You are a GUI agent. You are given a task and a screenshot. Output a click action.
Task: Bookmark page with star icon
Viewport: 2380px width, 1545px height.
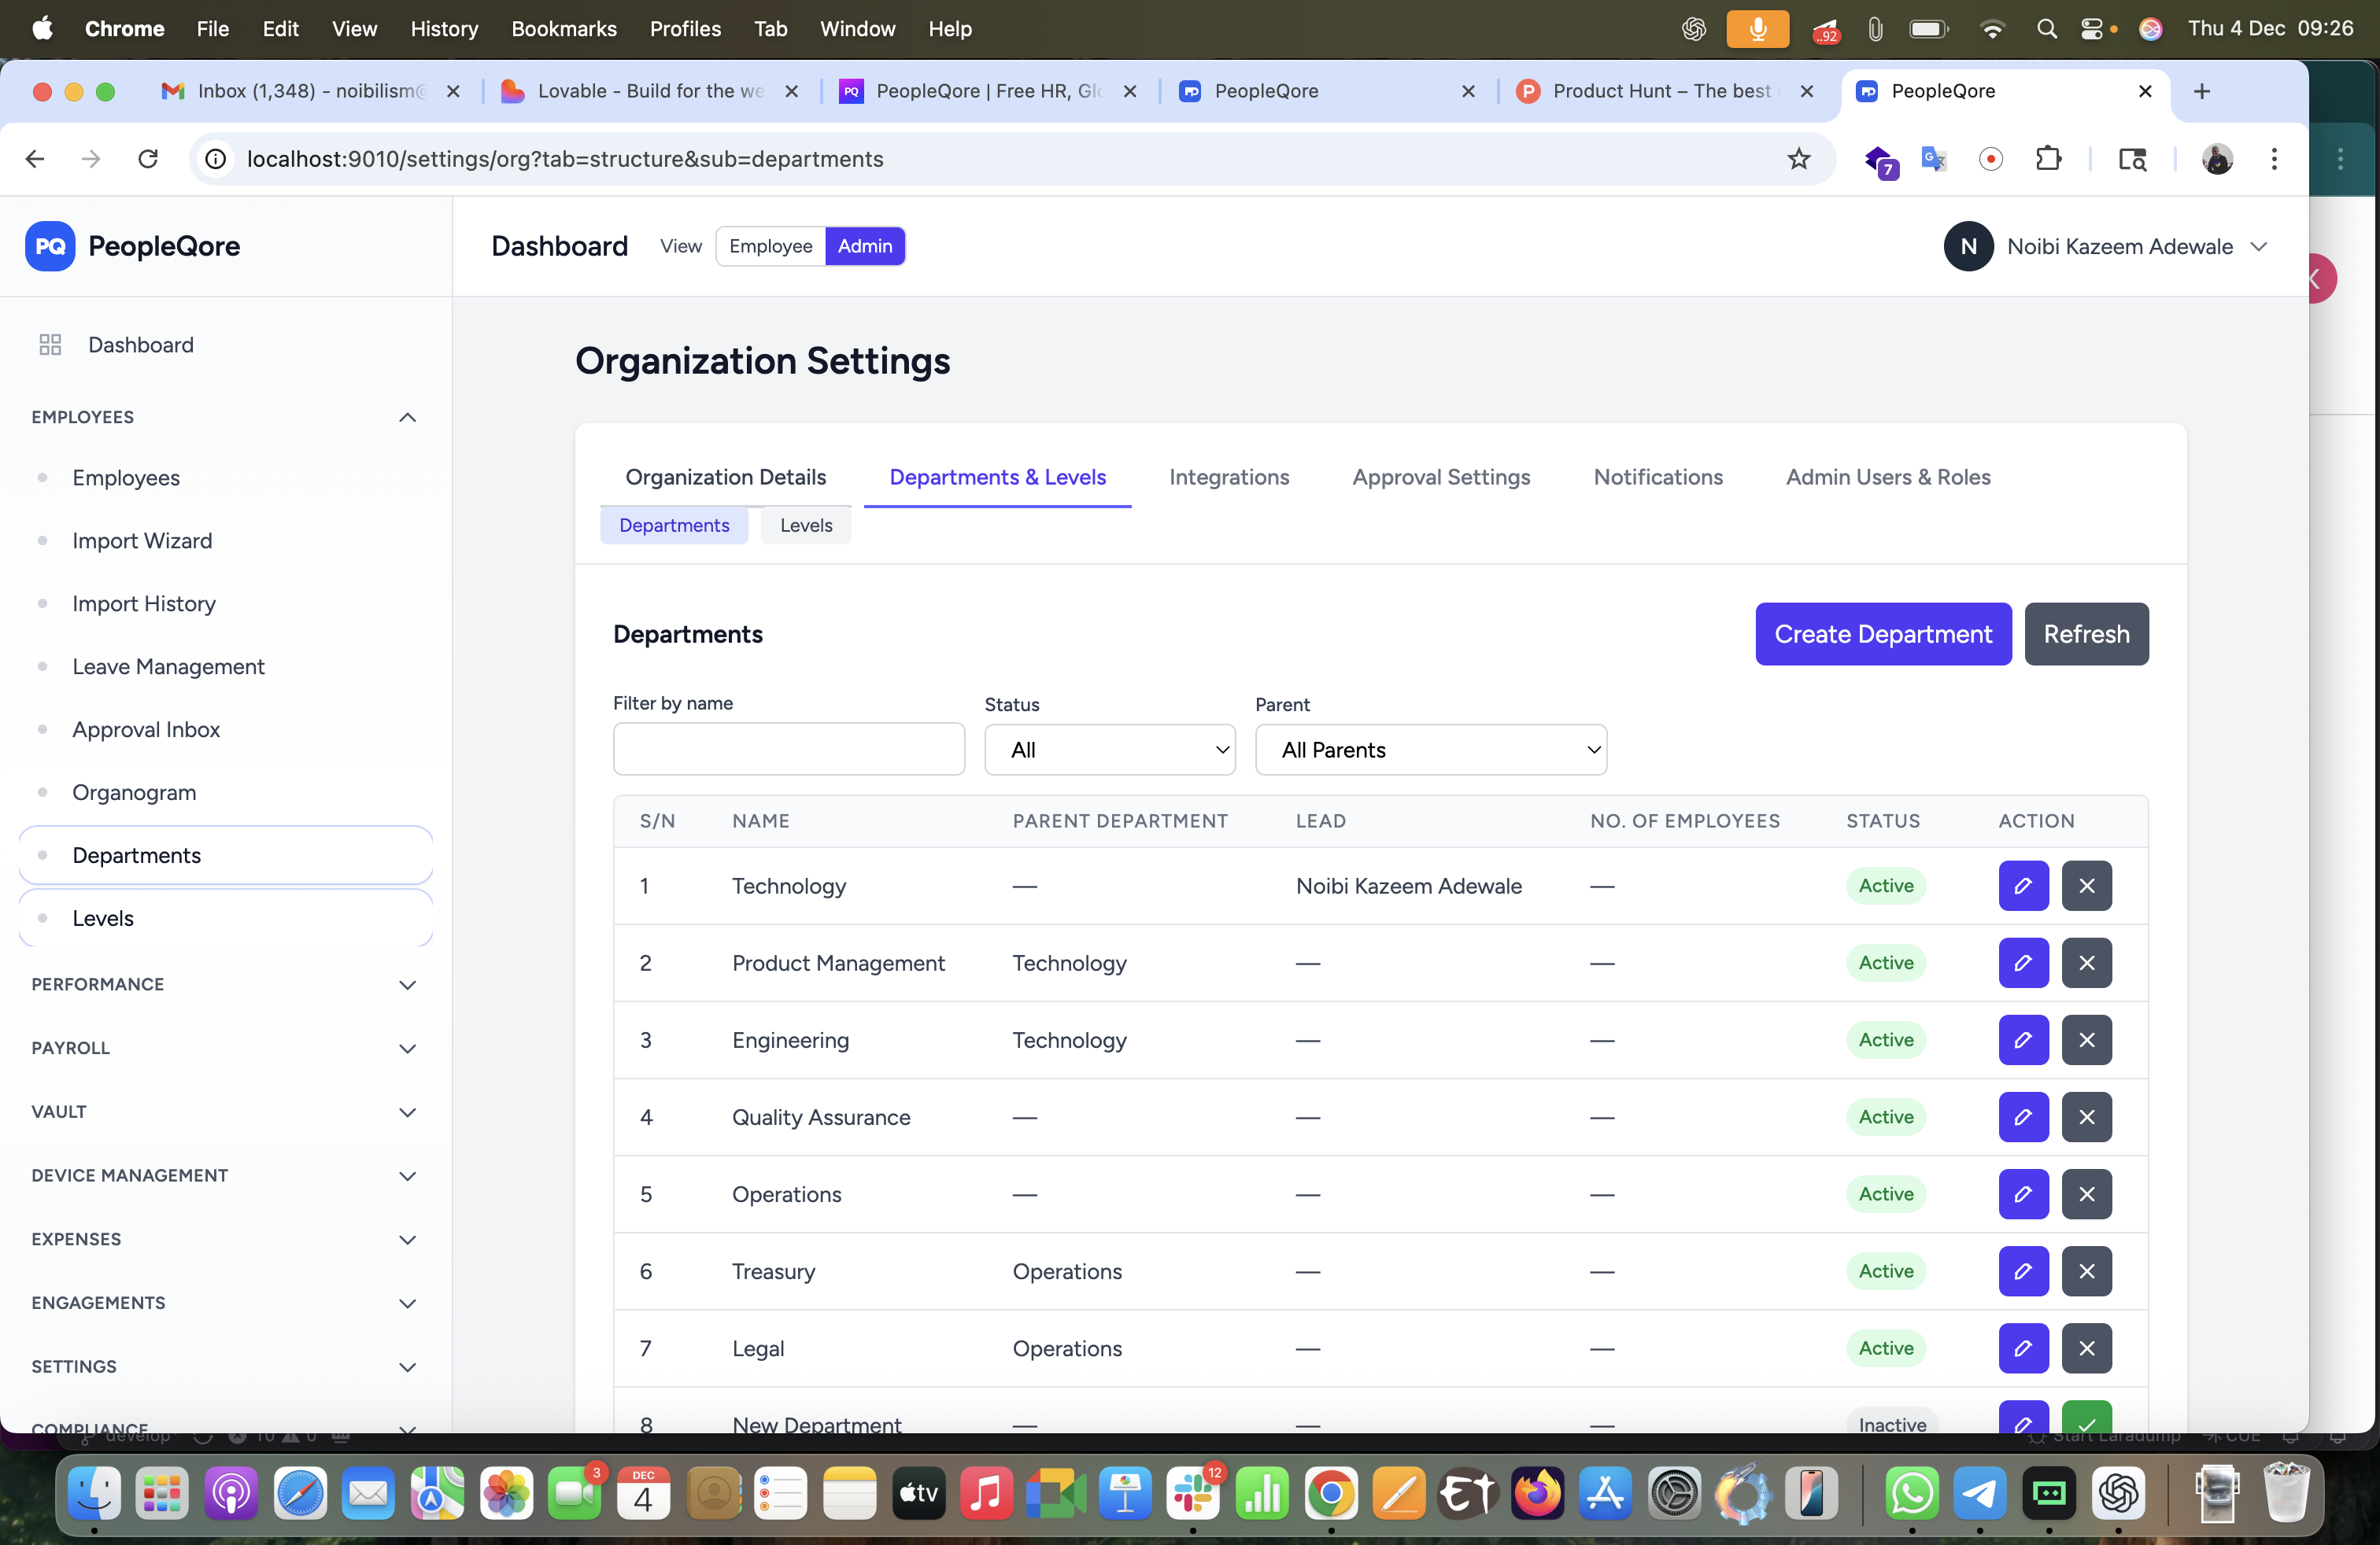[x=1798, y=159]
